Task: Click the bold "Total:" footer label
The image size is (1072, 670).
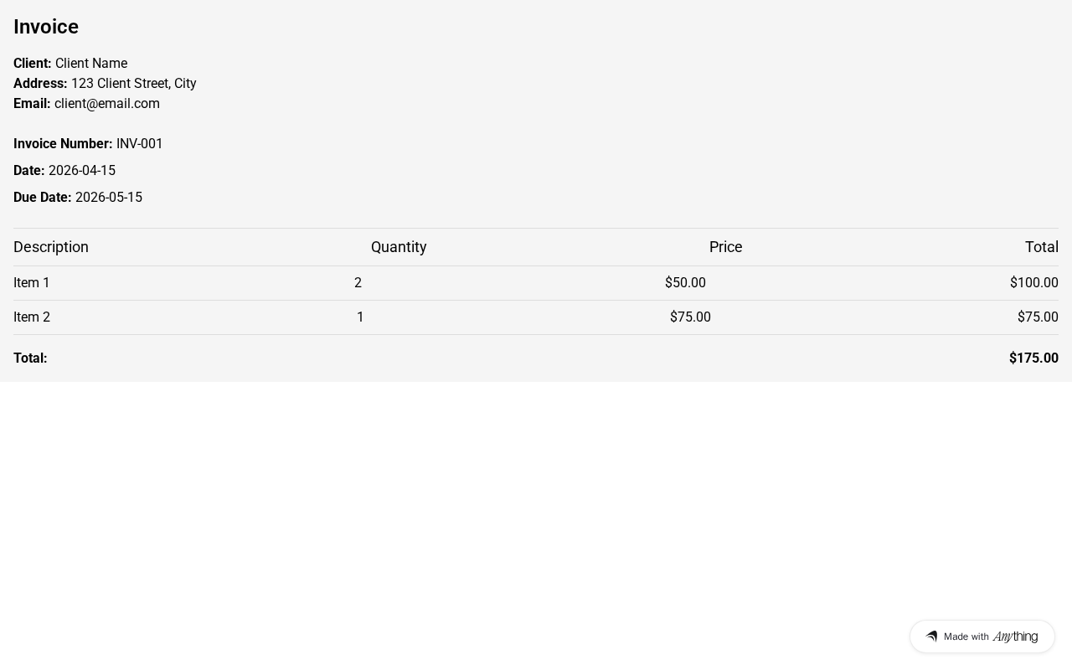Action: (x=30, y=358)
